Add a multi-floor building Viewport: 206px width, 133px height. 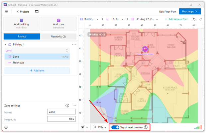[x=21, y=24]
